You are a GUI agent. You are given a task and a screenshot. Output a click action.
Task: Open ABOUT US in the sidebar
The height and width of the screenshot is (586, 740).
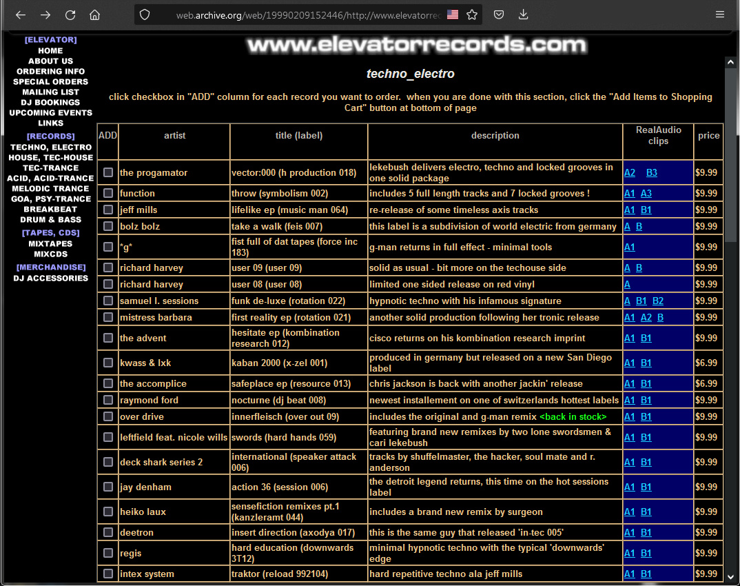coord(50,61)
